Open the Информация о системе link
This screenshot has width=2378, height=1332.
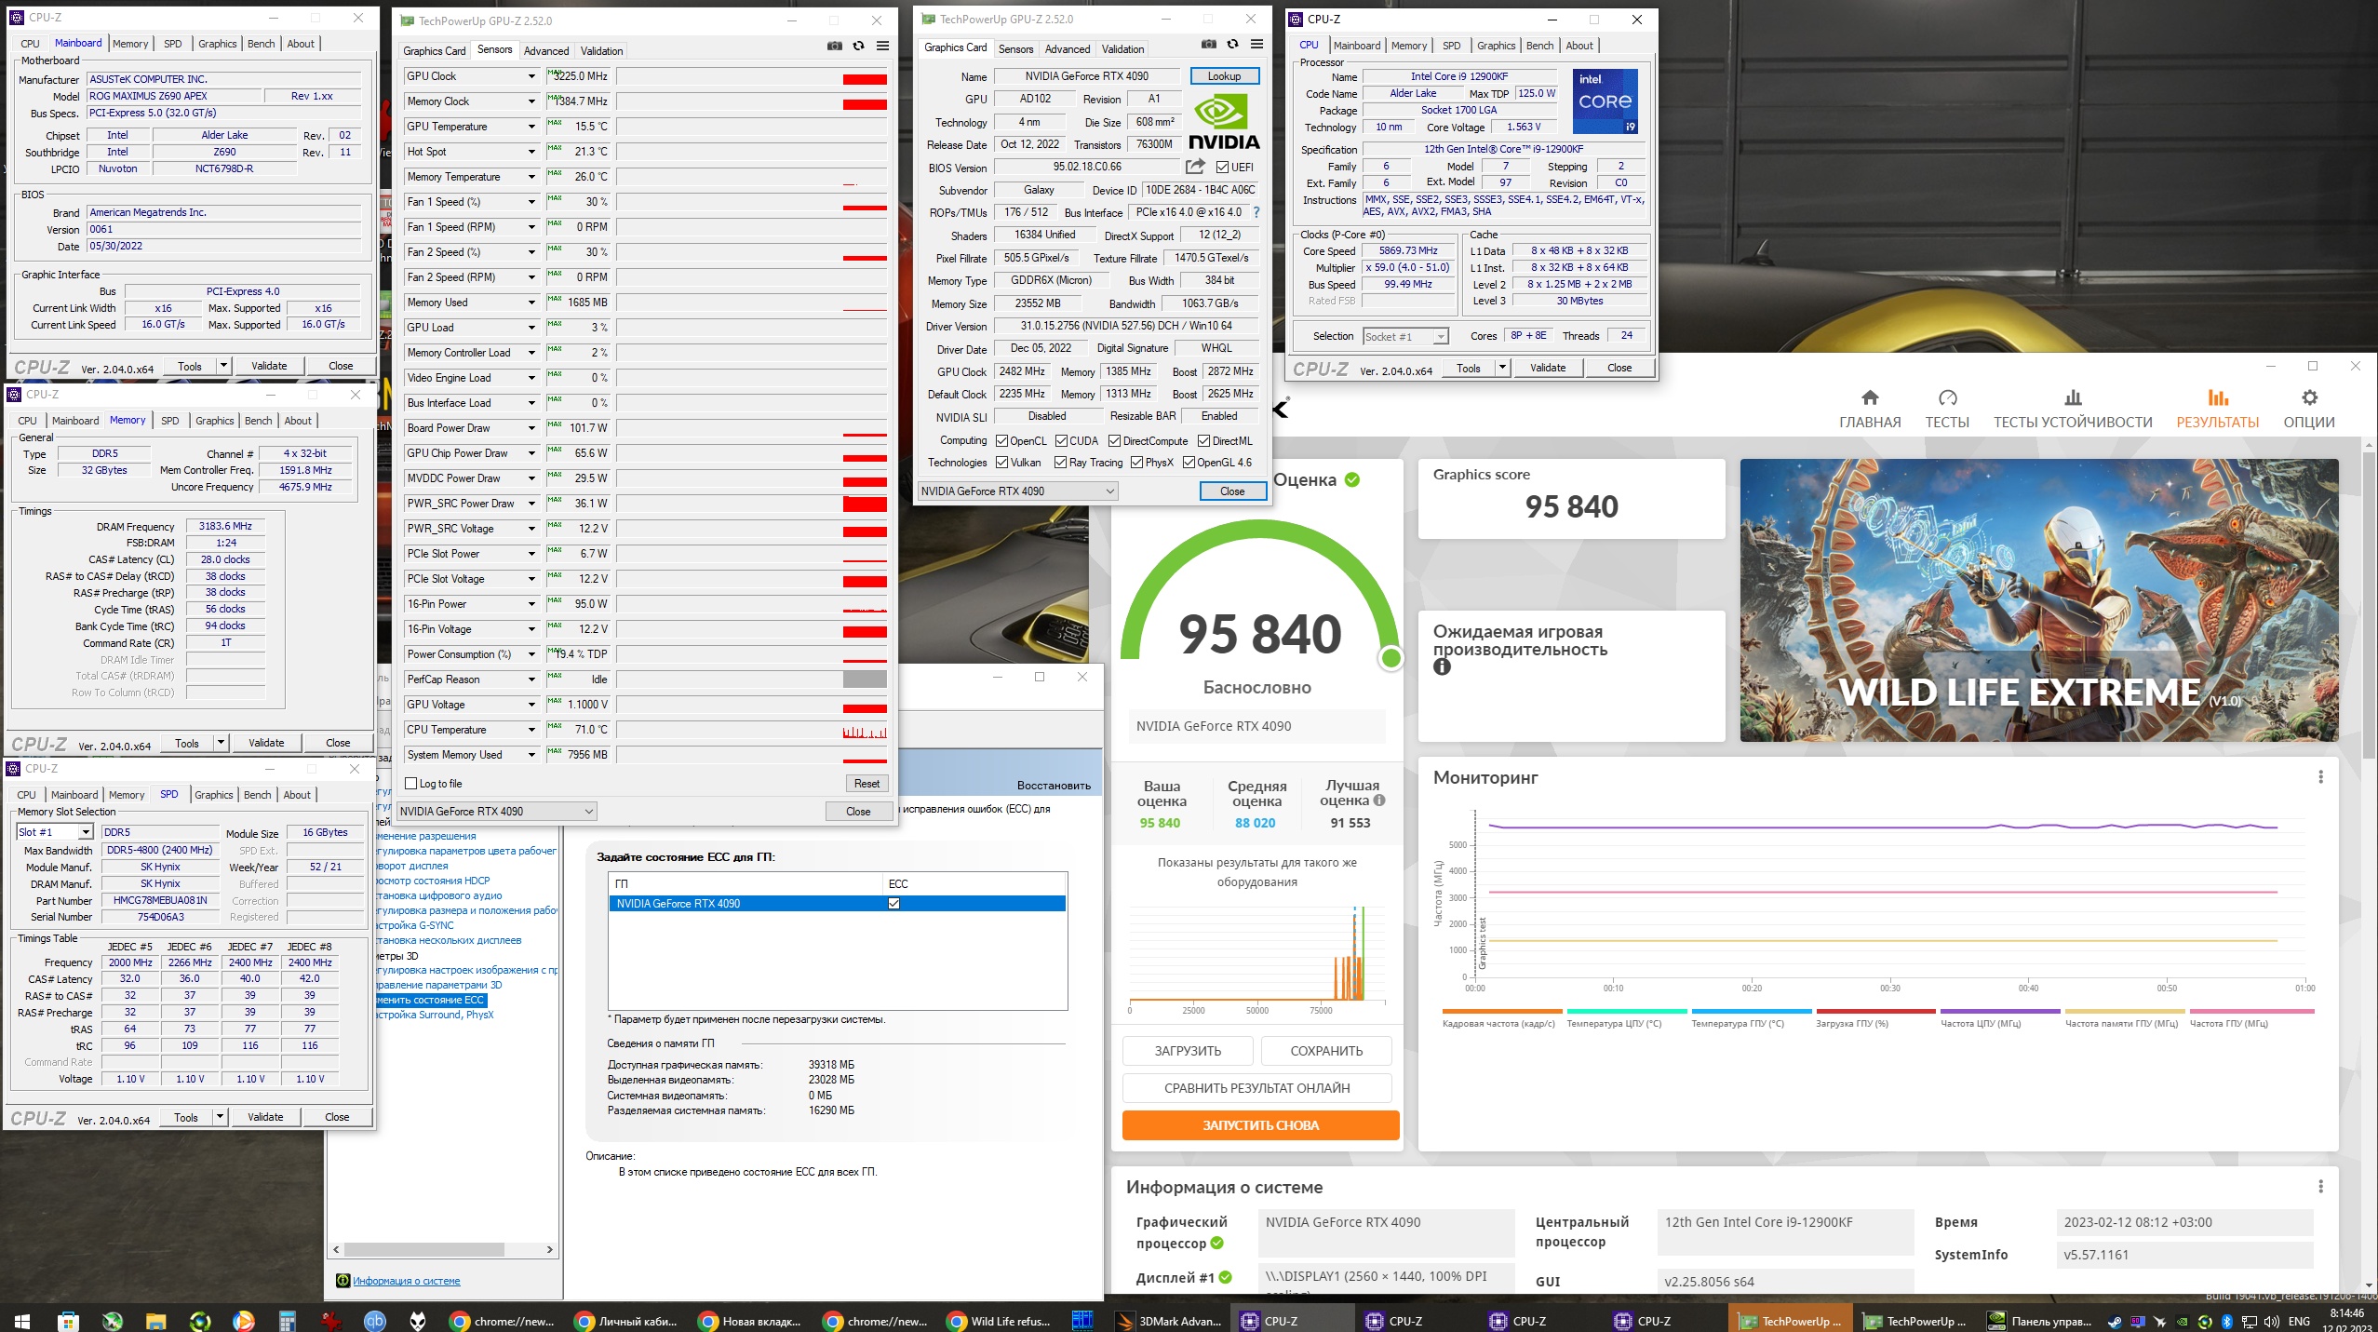pos(406,1281)
